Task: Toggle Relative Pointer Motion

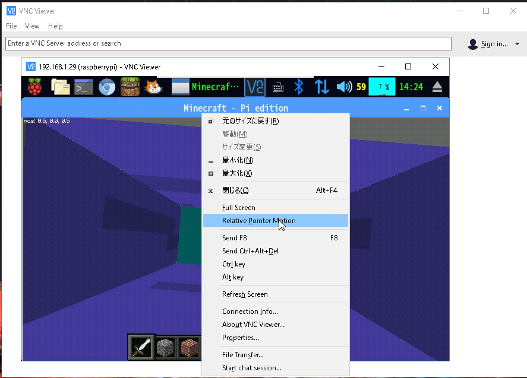Action: click(x=276, y=221)
